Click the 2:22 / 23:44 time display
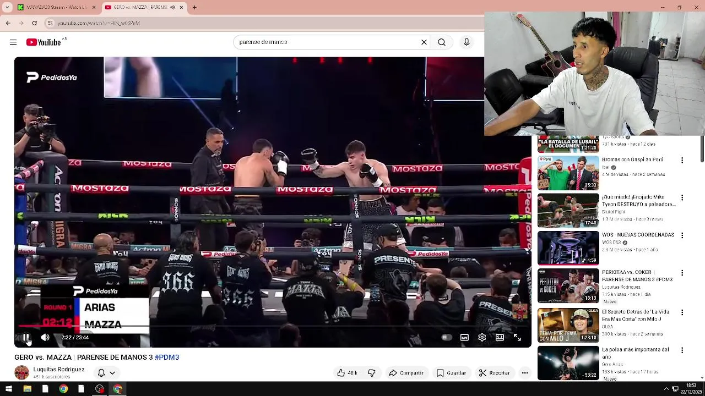Image resolution: width=705 pixels, height=396 pixels. [x=75, y=337]
